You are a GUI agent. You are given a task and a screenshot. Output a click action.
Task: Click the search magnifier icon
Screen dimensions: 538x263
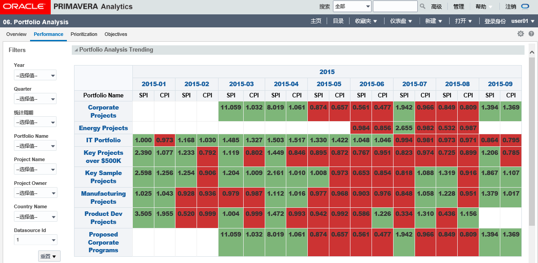tap(422, 7)
